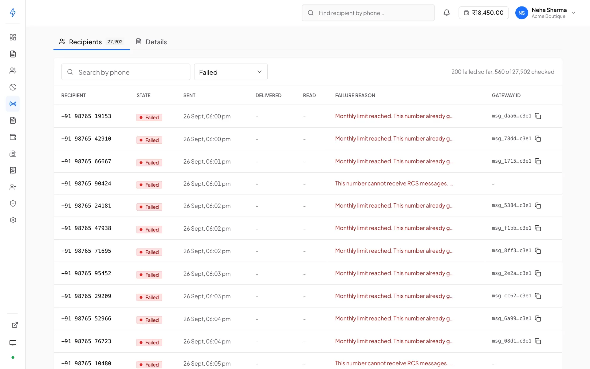Switch to the Details tab
590x369 pixels.
[151, 42]
